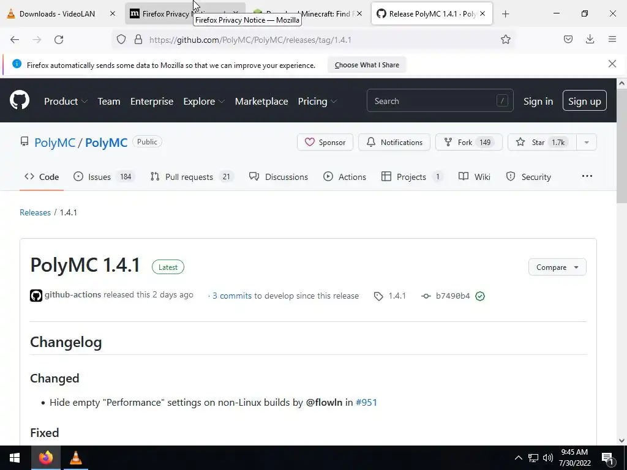Open network status tray icon

point(533,458)
